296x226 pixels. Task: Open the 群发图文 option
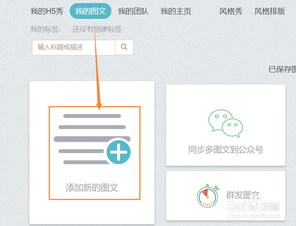(243, 195)
